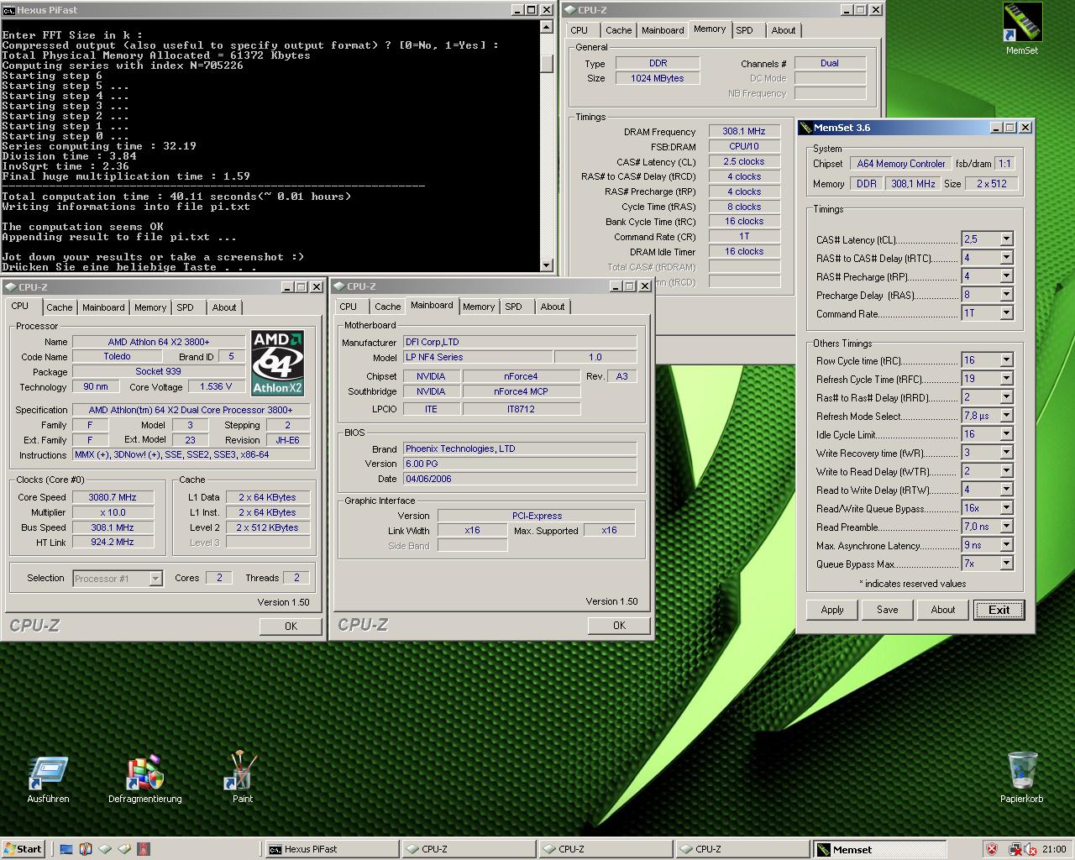Click PiFast console scrollbar down arrow
Screen dimensions: 1075x860
547,265
